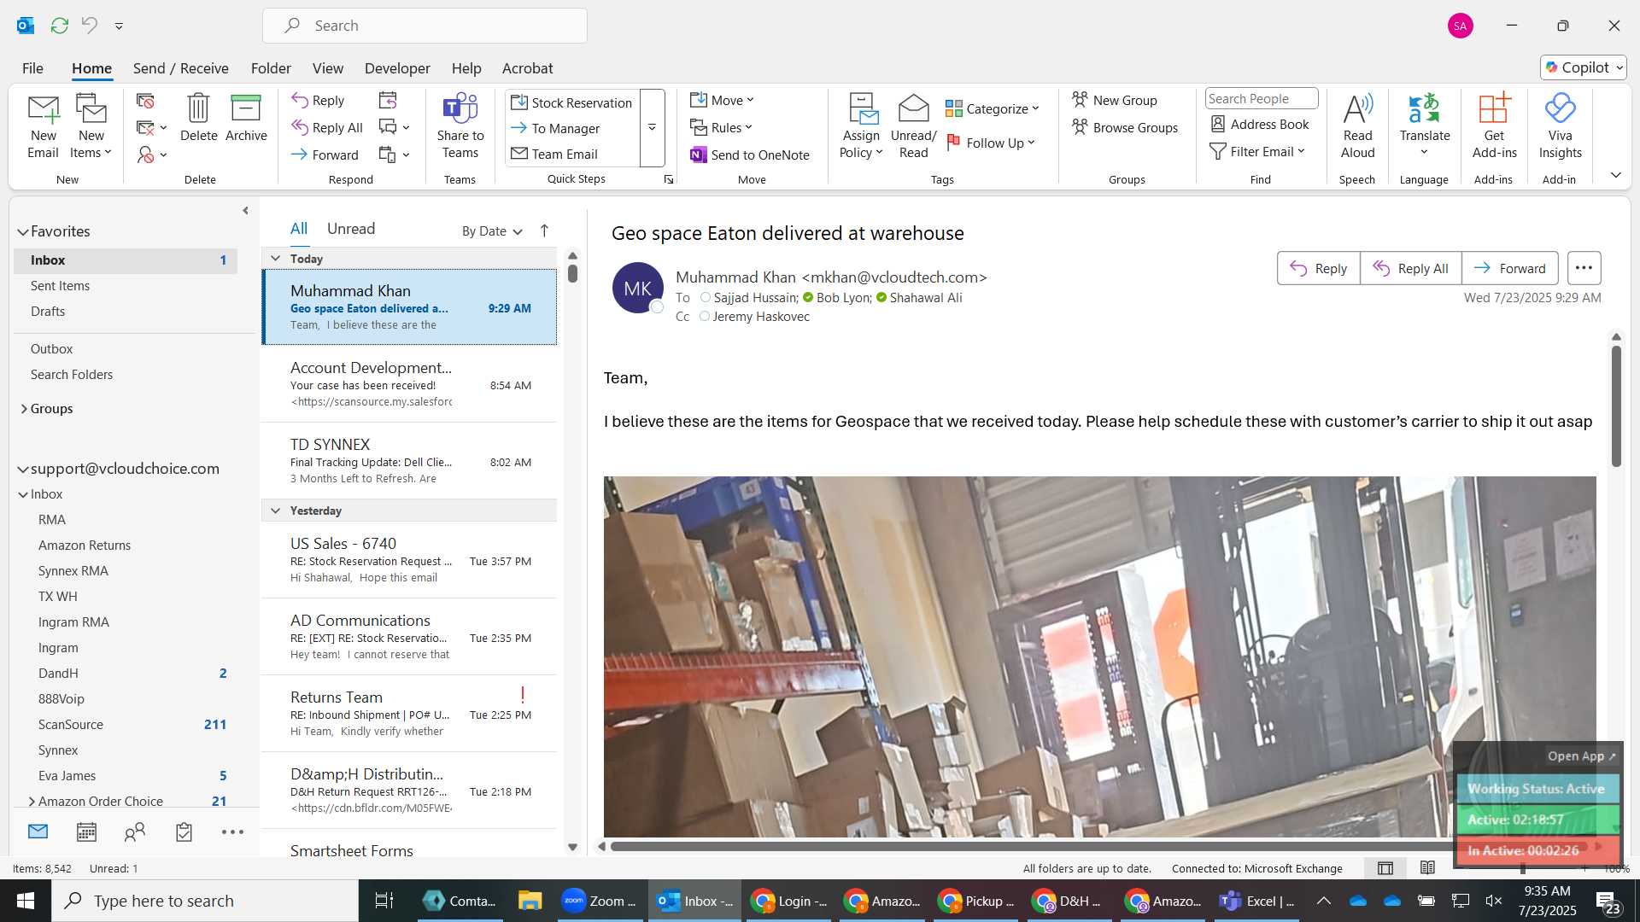Screen dimensions: 1640x922
Task: Collapse the Yesterday group
Action: 275,511
